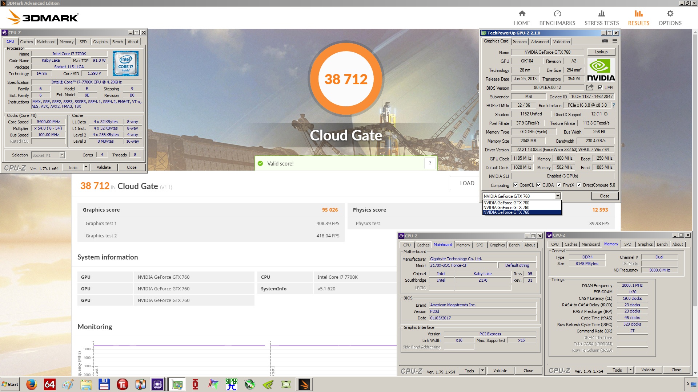Viewport: 698px width, 392px height.
Task: Switch to CPU-Z taskbar icon
Action: tap(157, 384)
